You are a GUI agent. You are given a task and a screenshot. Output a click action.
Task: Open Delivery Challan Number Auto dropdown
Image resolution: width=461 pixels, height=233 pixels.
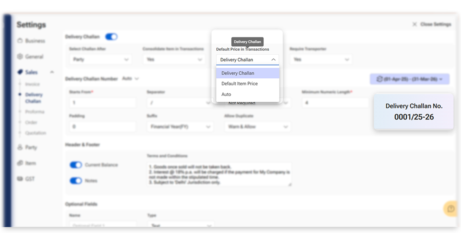tap(131, 79)
